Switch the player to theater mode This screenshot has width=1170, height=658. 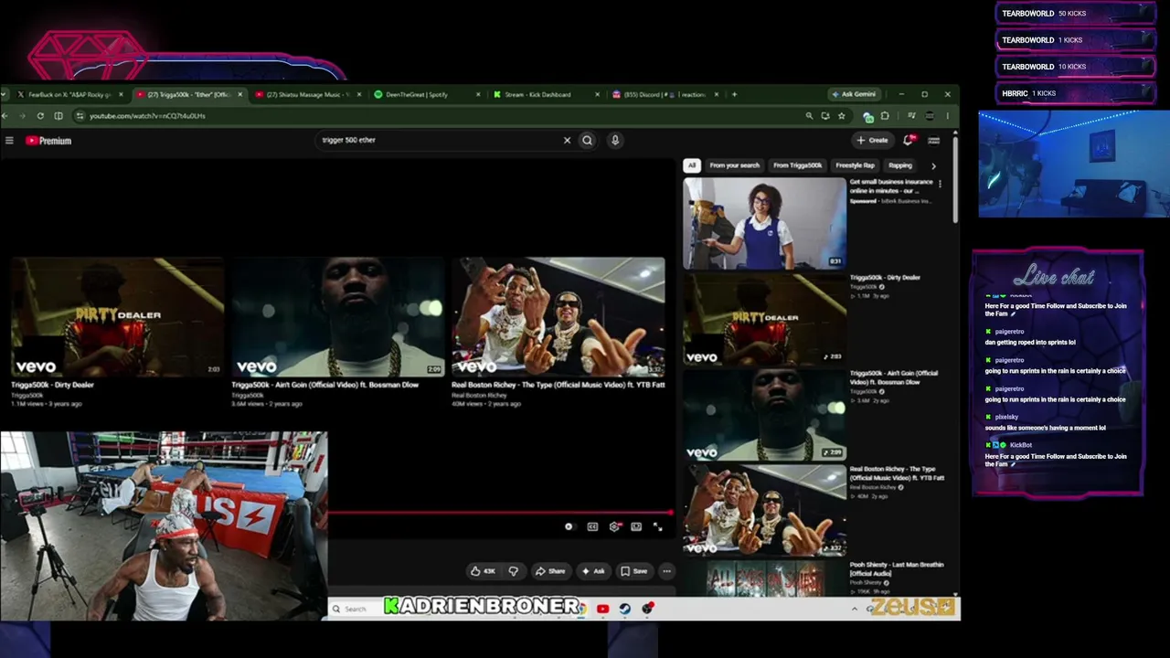[636, 527]
